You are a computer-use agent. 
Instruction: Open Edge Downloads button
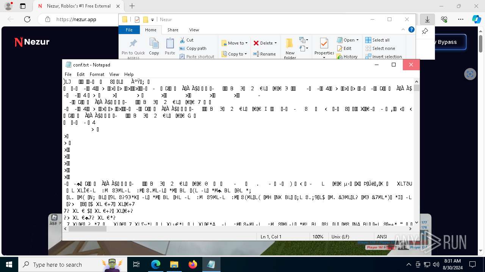[x=427, y=19]
